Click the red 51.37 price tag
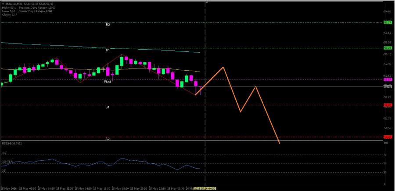395x191 pixels. pyautogui.click(x=387, y=137)
